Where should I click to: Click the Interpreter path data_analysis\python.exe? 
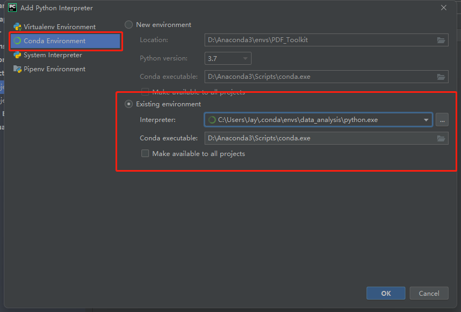point(298,120)
